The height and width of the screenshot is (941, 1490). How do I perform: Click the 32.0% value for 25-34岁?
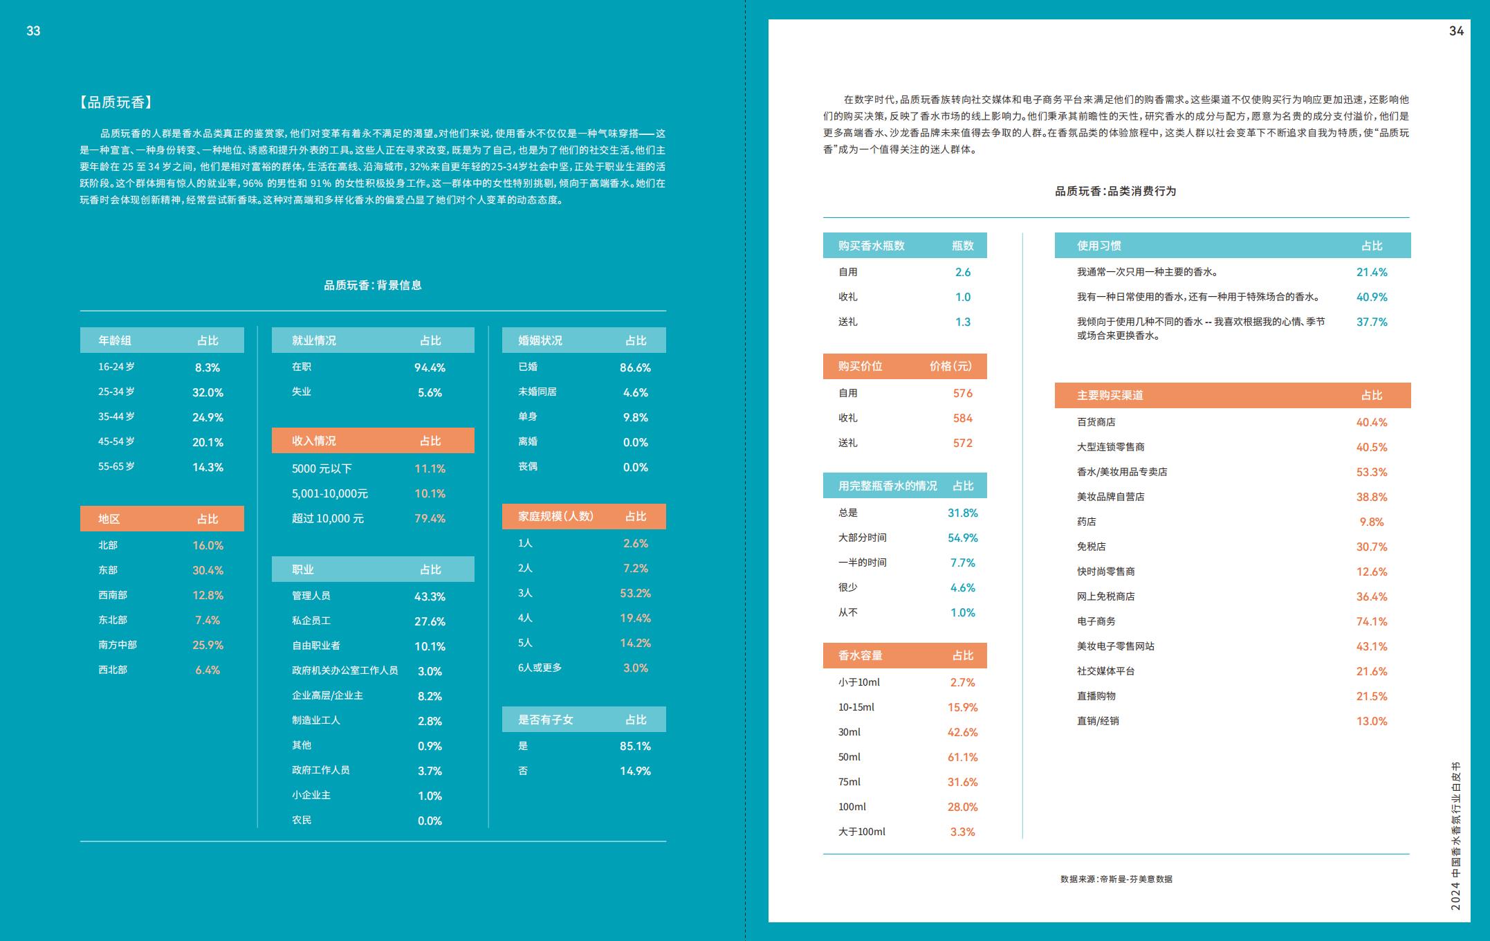click(208, 392)
